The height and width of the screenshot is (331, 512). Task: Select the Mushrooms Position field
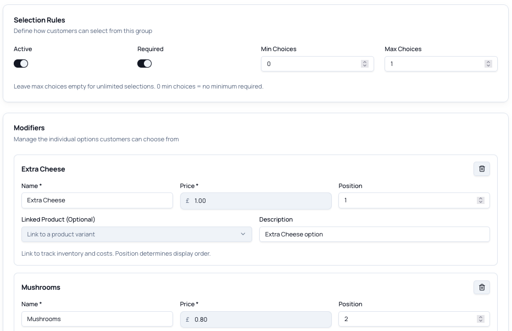tap(407, 319)
